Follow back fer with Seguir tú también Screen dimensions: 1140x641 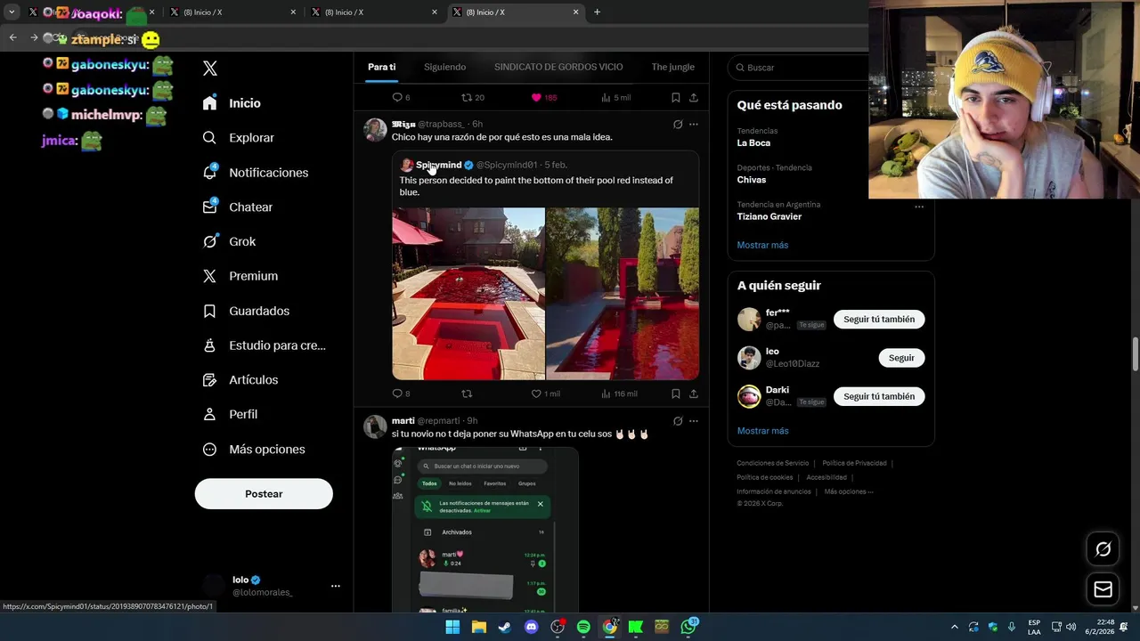click(x=879, y=320)
